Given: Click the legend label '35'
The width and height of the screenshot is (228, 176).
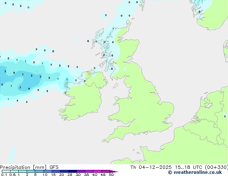Looking at the screenshot, I should coord(86,175).
